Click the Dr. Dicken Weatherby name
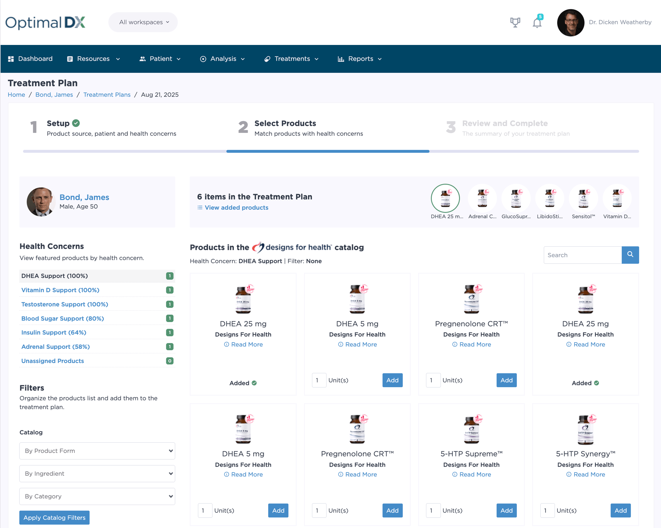 coord(620,22)
